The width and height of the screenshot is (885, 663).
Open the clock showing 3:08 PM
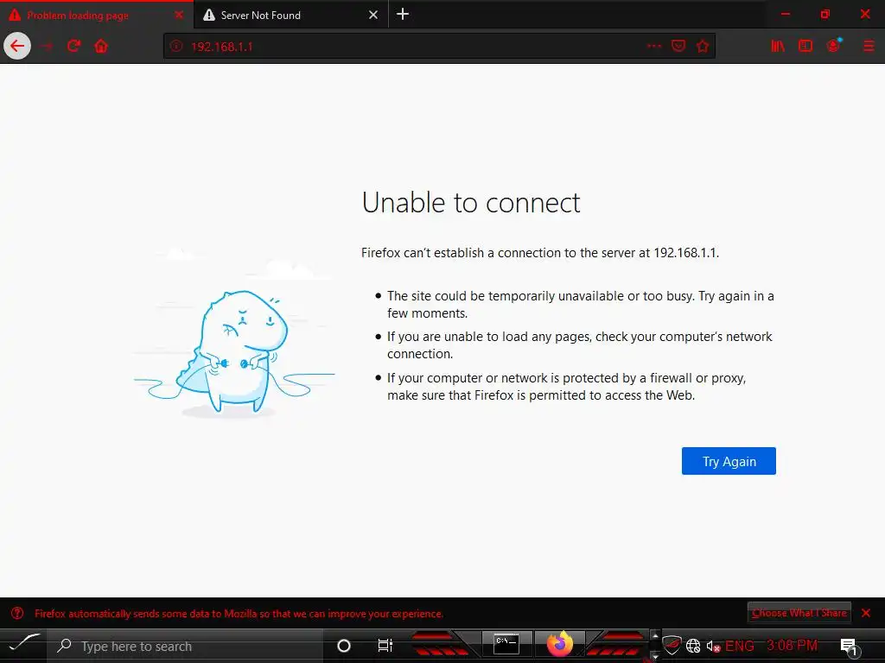pos(792,646)
